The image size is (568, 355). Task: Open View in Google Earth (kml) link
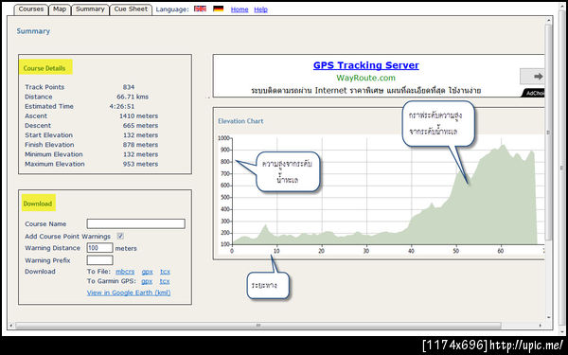[x=129, y=293]
